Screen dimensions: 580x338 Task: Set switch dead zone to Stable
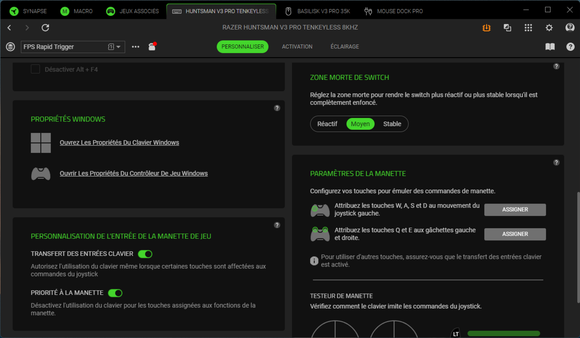click(x=392, y=124)
